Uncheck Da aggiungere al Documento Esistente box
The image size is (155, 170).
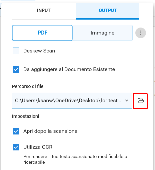(16, 69)
